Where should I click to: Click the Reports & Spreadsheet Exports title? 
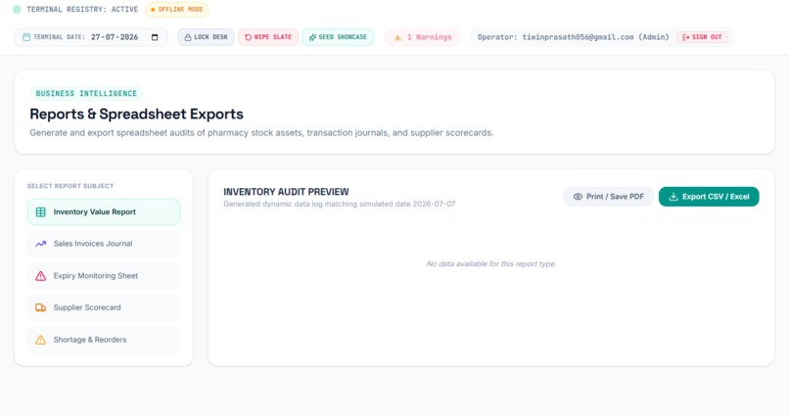(x=136, y=115)
